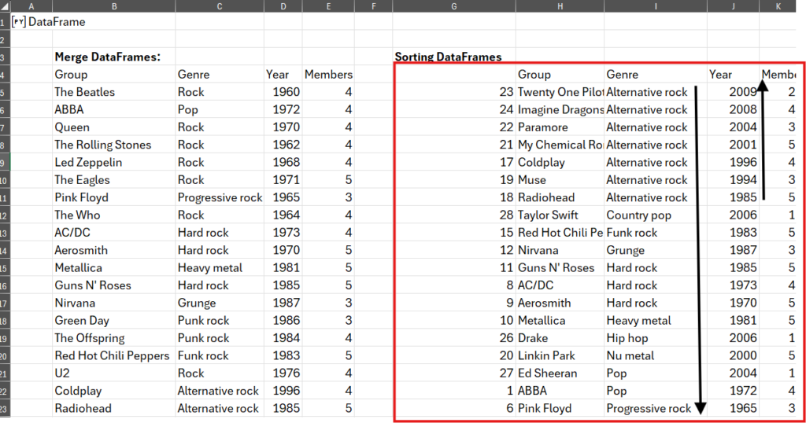Select year cell 1994 for Muse

(734, 180)
